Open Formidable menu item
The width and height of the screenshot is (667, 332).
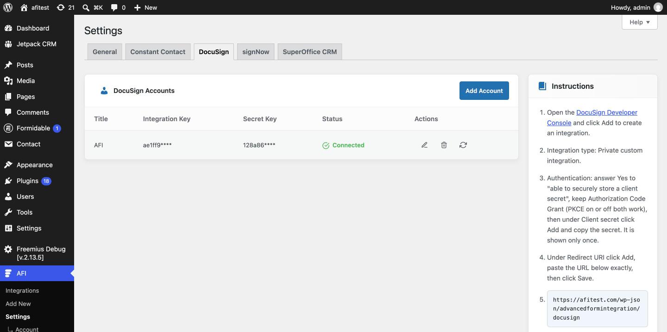click(37, 128)
